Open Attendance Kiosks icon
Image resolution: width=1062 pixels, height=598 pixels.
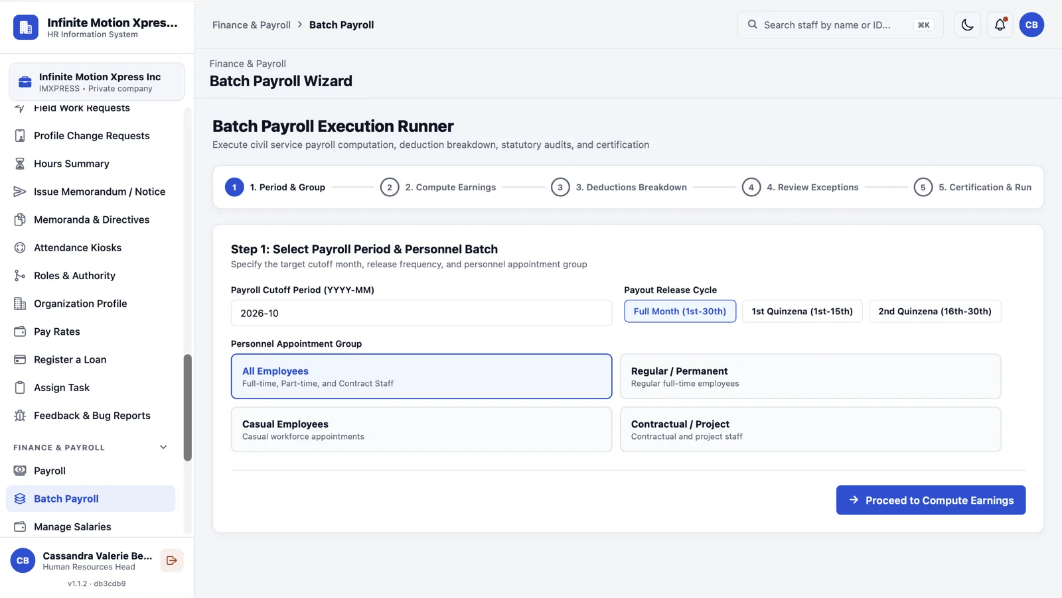pos(20,247)
